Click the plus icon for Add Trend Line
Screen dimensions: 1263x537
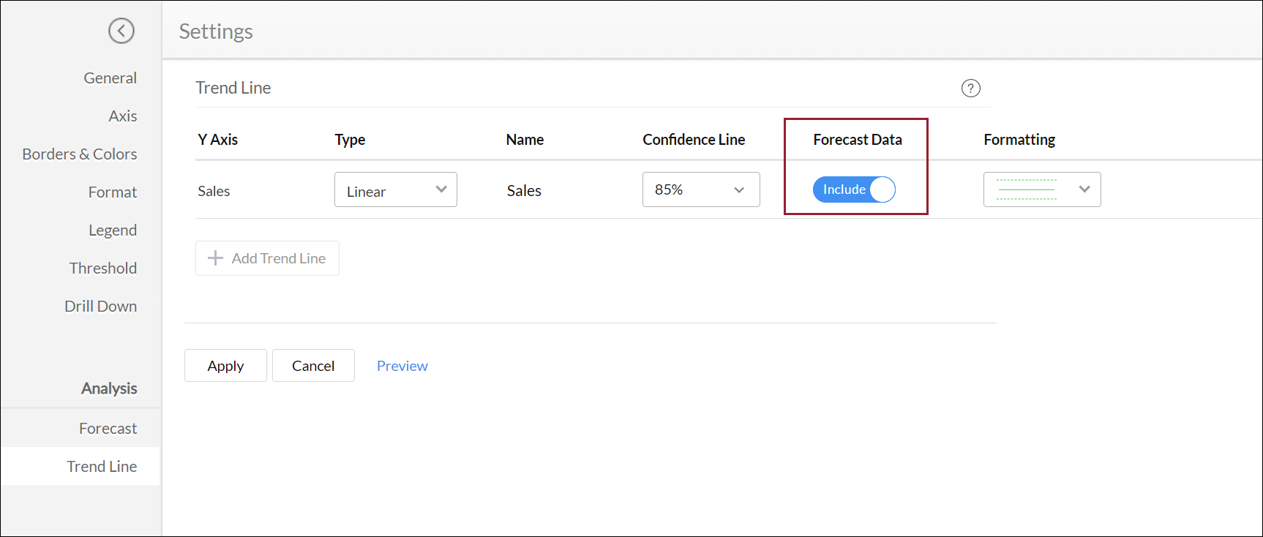tap(215, 258)
